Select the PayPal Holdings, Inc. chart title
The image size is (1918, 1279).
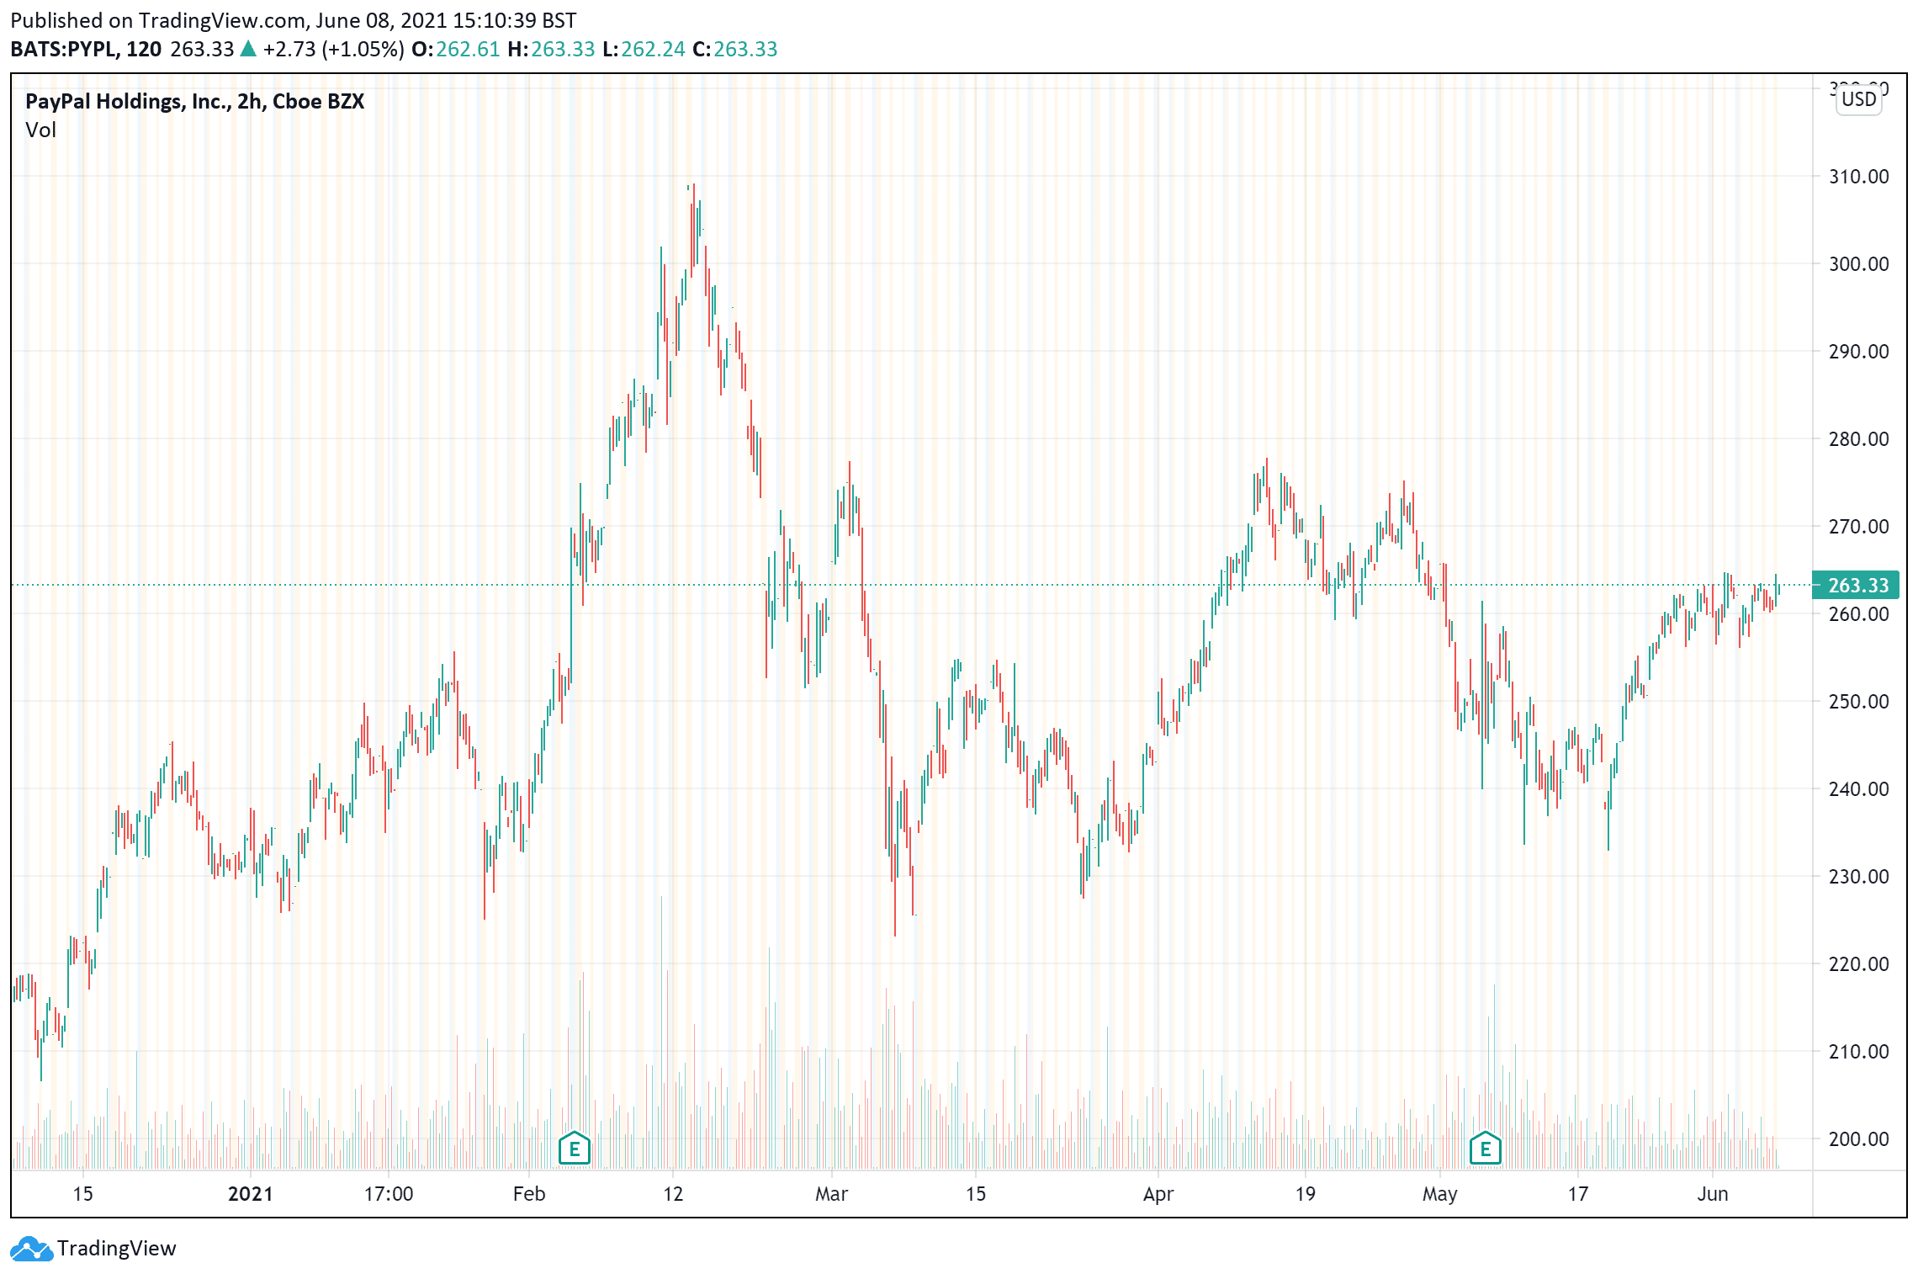coord(195,102)
